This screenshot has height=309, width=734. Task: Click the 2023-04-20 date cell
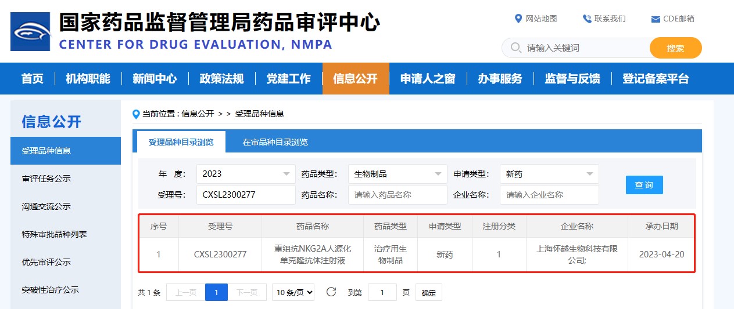click(x=661, y=254)
